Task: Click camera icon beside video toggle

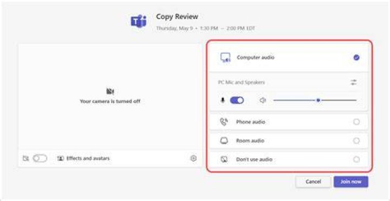Action: click(26, 158)
